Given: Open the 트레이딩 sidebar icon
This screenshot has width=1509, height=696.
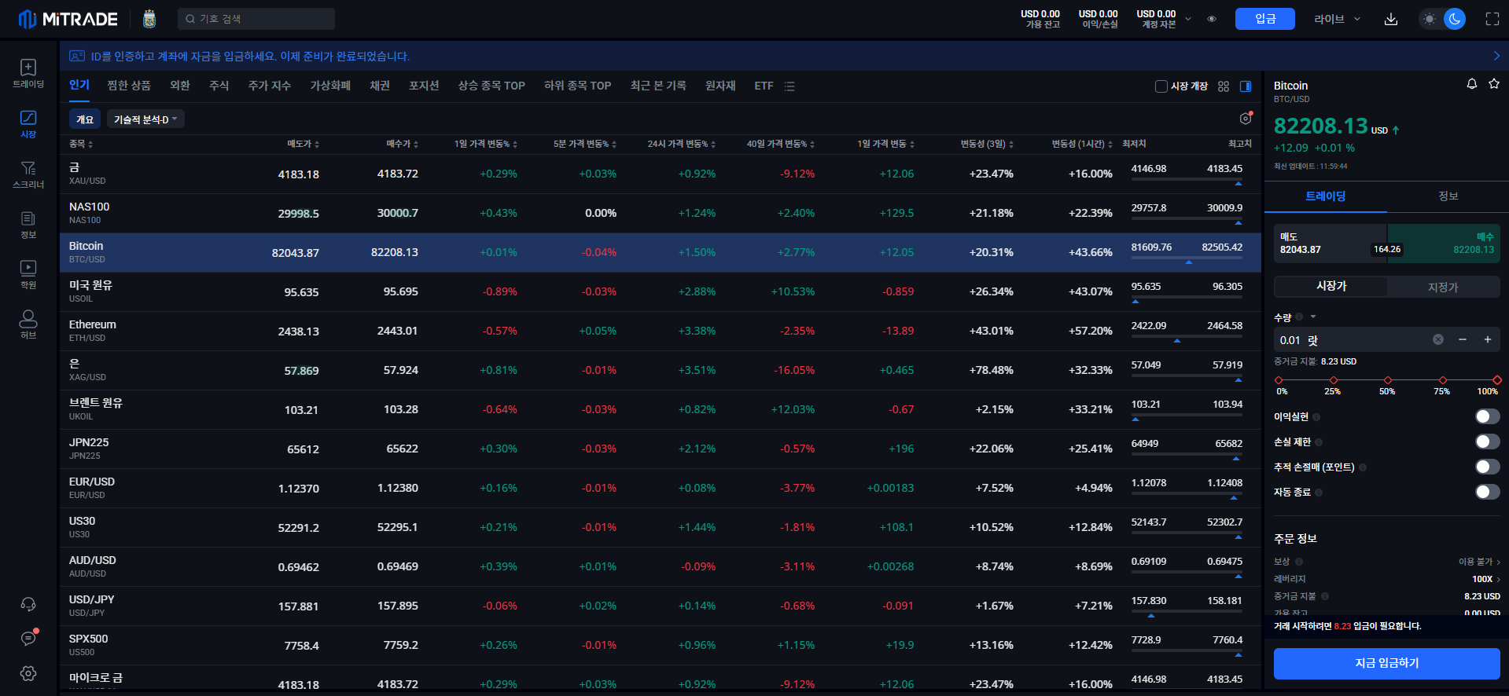Looking at the screenshot, I should click(x=28, y=73).
